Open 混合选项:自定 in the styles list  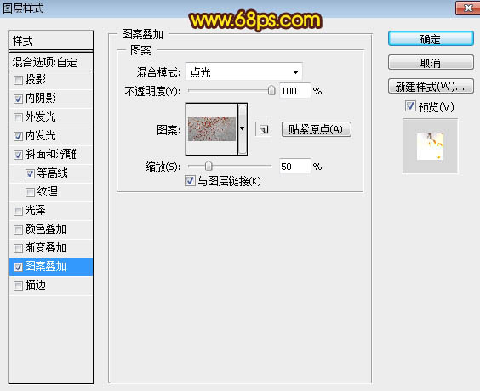(51, 62)
